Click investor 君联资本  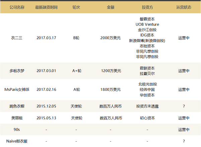click(147, 68)
